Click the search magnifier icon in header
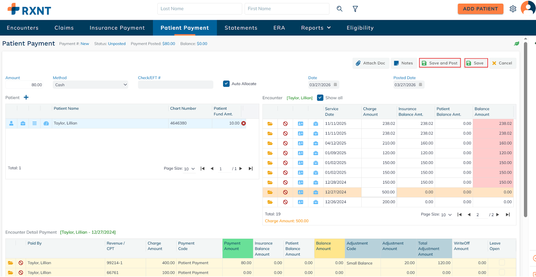Image resolution: width=536 pixels, height=277 pixels. (x=339, y=9)
